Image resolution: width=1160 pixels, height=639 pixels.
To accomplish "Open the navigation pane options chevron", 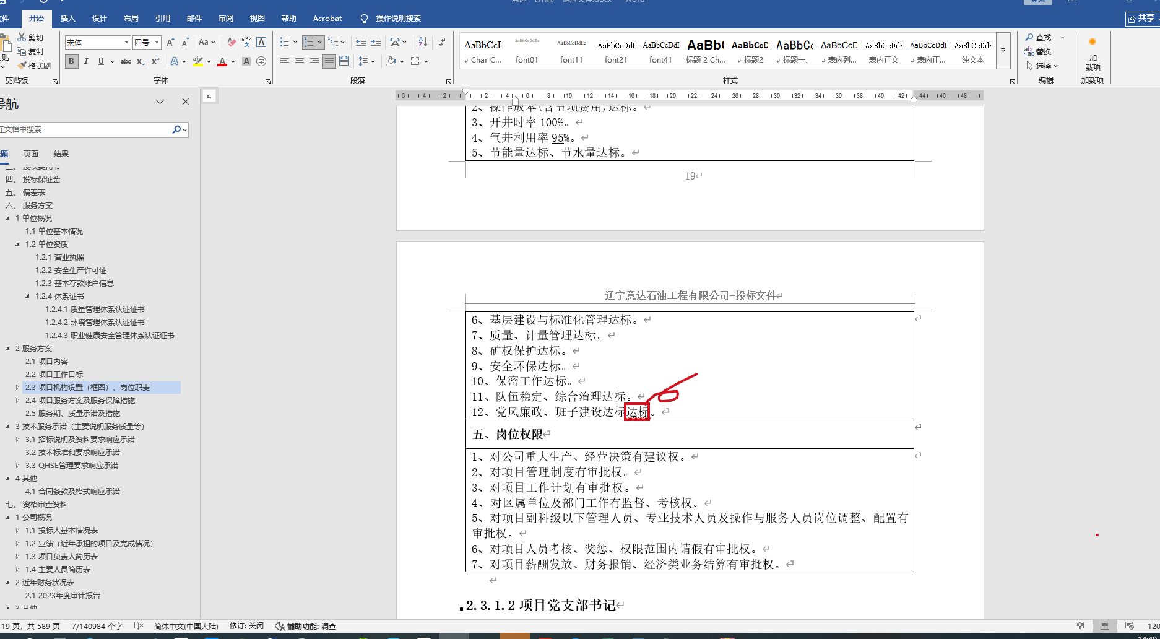I will [160, 102].
